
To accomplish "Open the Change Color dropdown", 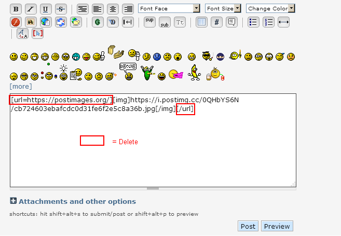I will point(270,8).
